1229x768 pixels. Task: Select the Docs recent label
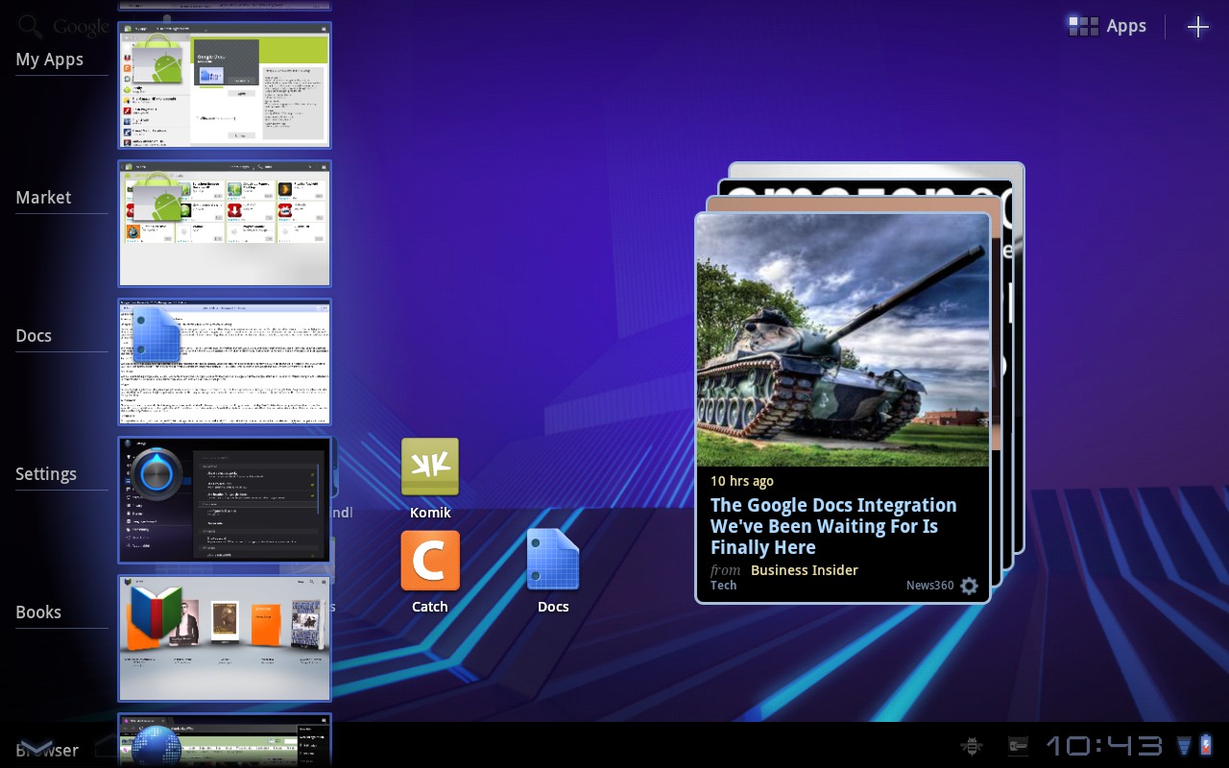click(x=34, y=335)
